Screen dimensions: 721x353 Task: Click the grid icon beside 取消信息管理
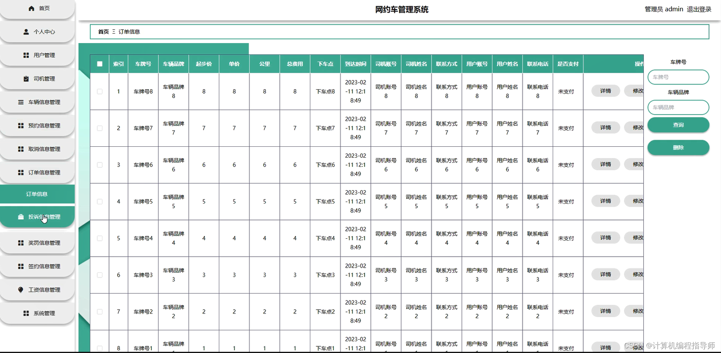pyautogui.click(x=21, y=149)
